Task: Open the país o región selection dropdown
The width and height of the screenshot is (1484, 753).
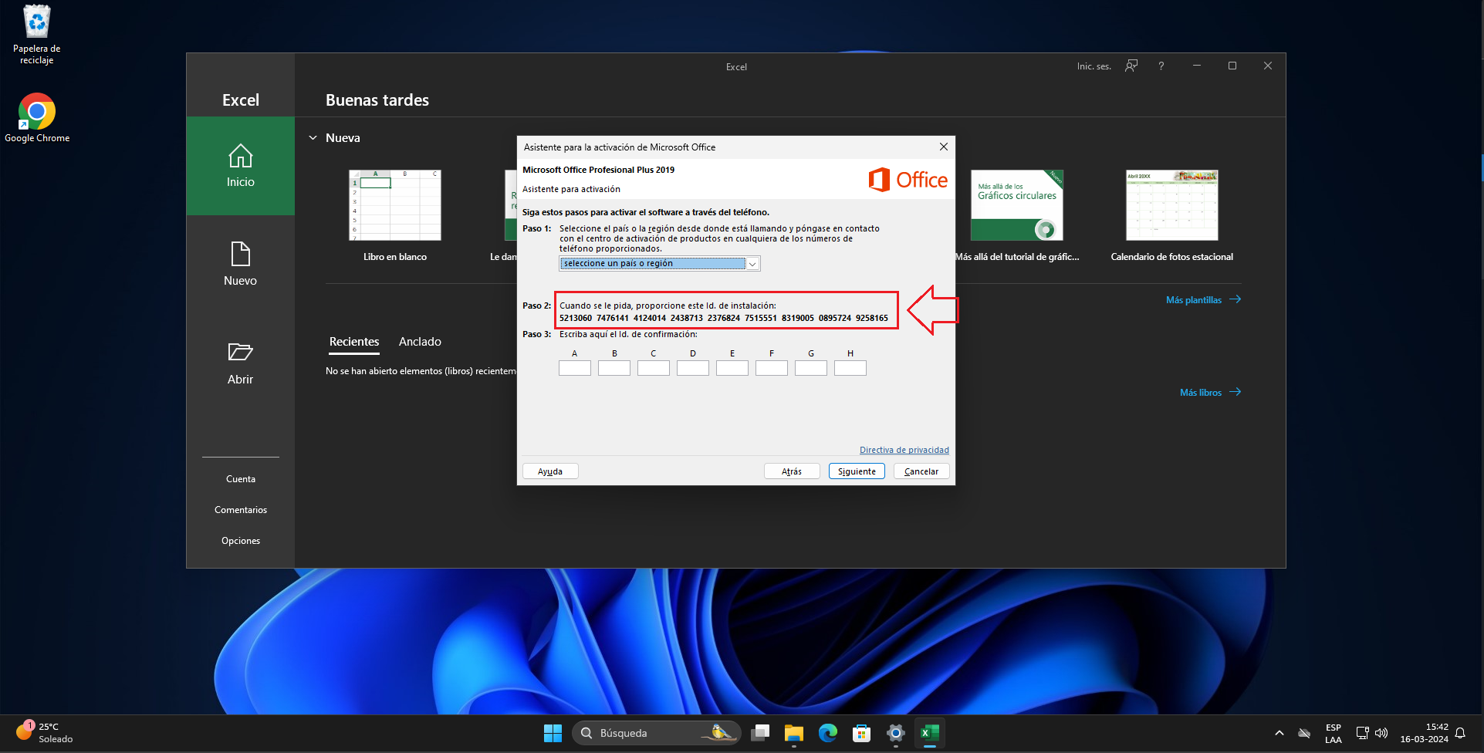Action: (x=752, y=263)
